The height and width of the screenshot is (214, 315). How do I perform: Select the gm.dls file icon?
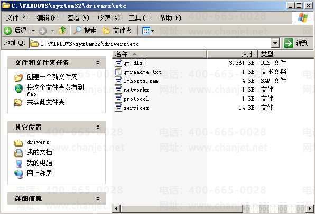118,63
